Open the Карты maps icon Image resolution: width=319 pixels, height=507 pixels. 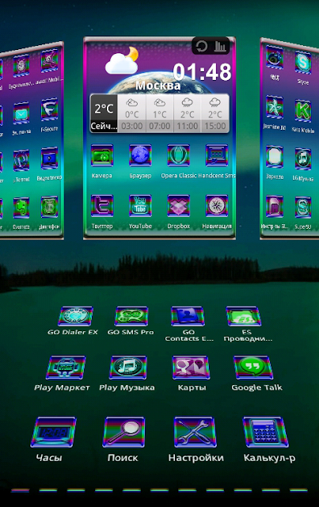[191, 368]
